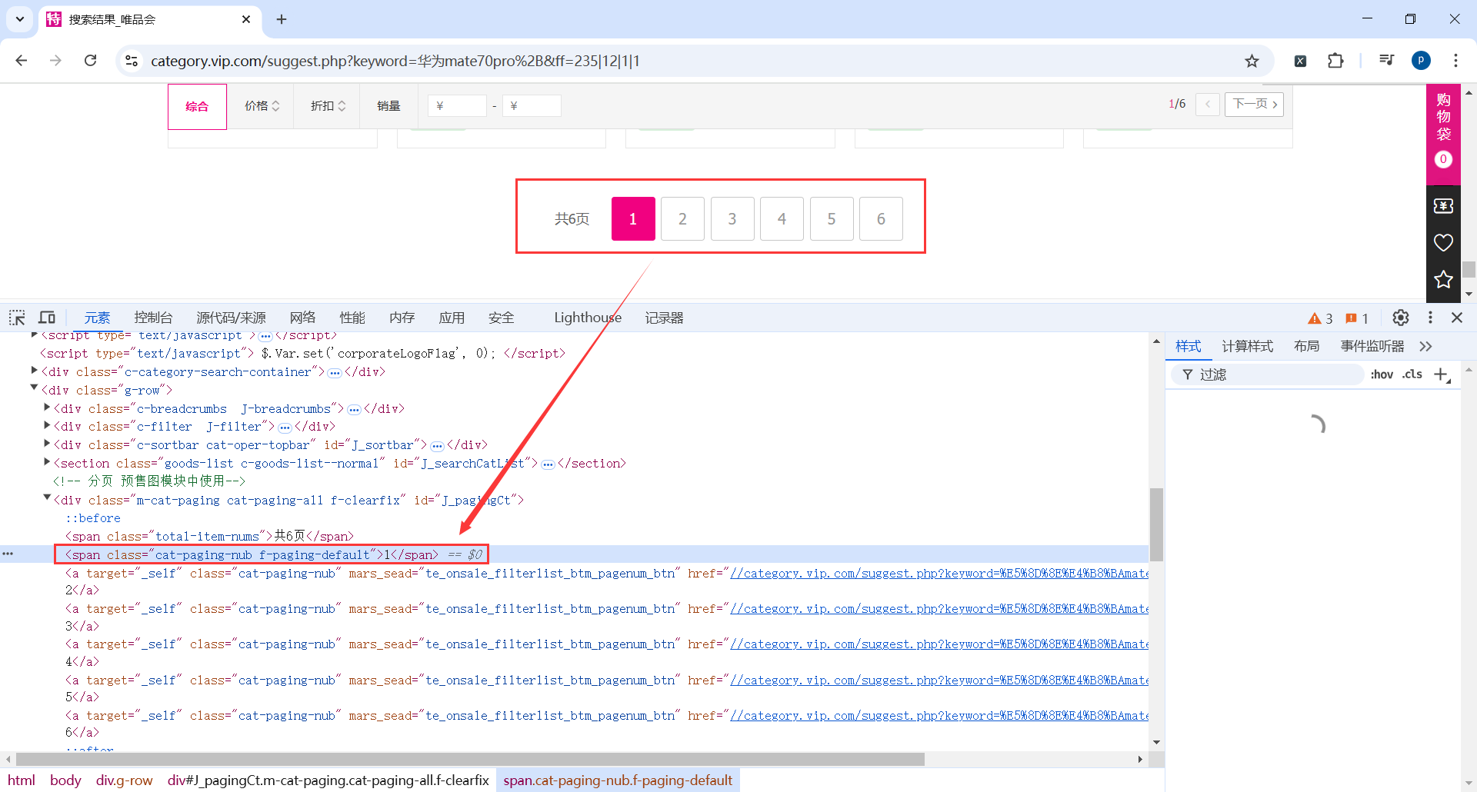The image size is (1477, 792).
Task: Switch to the 性能 DevTools tab
Action: pyautogui.click(x=352, y=318)
